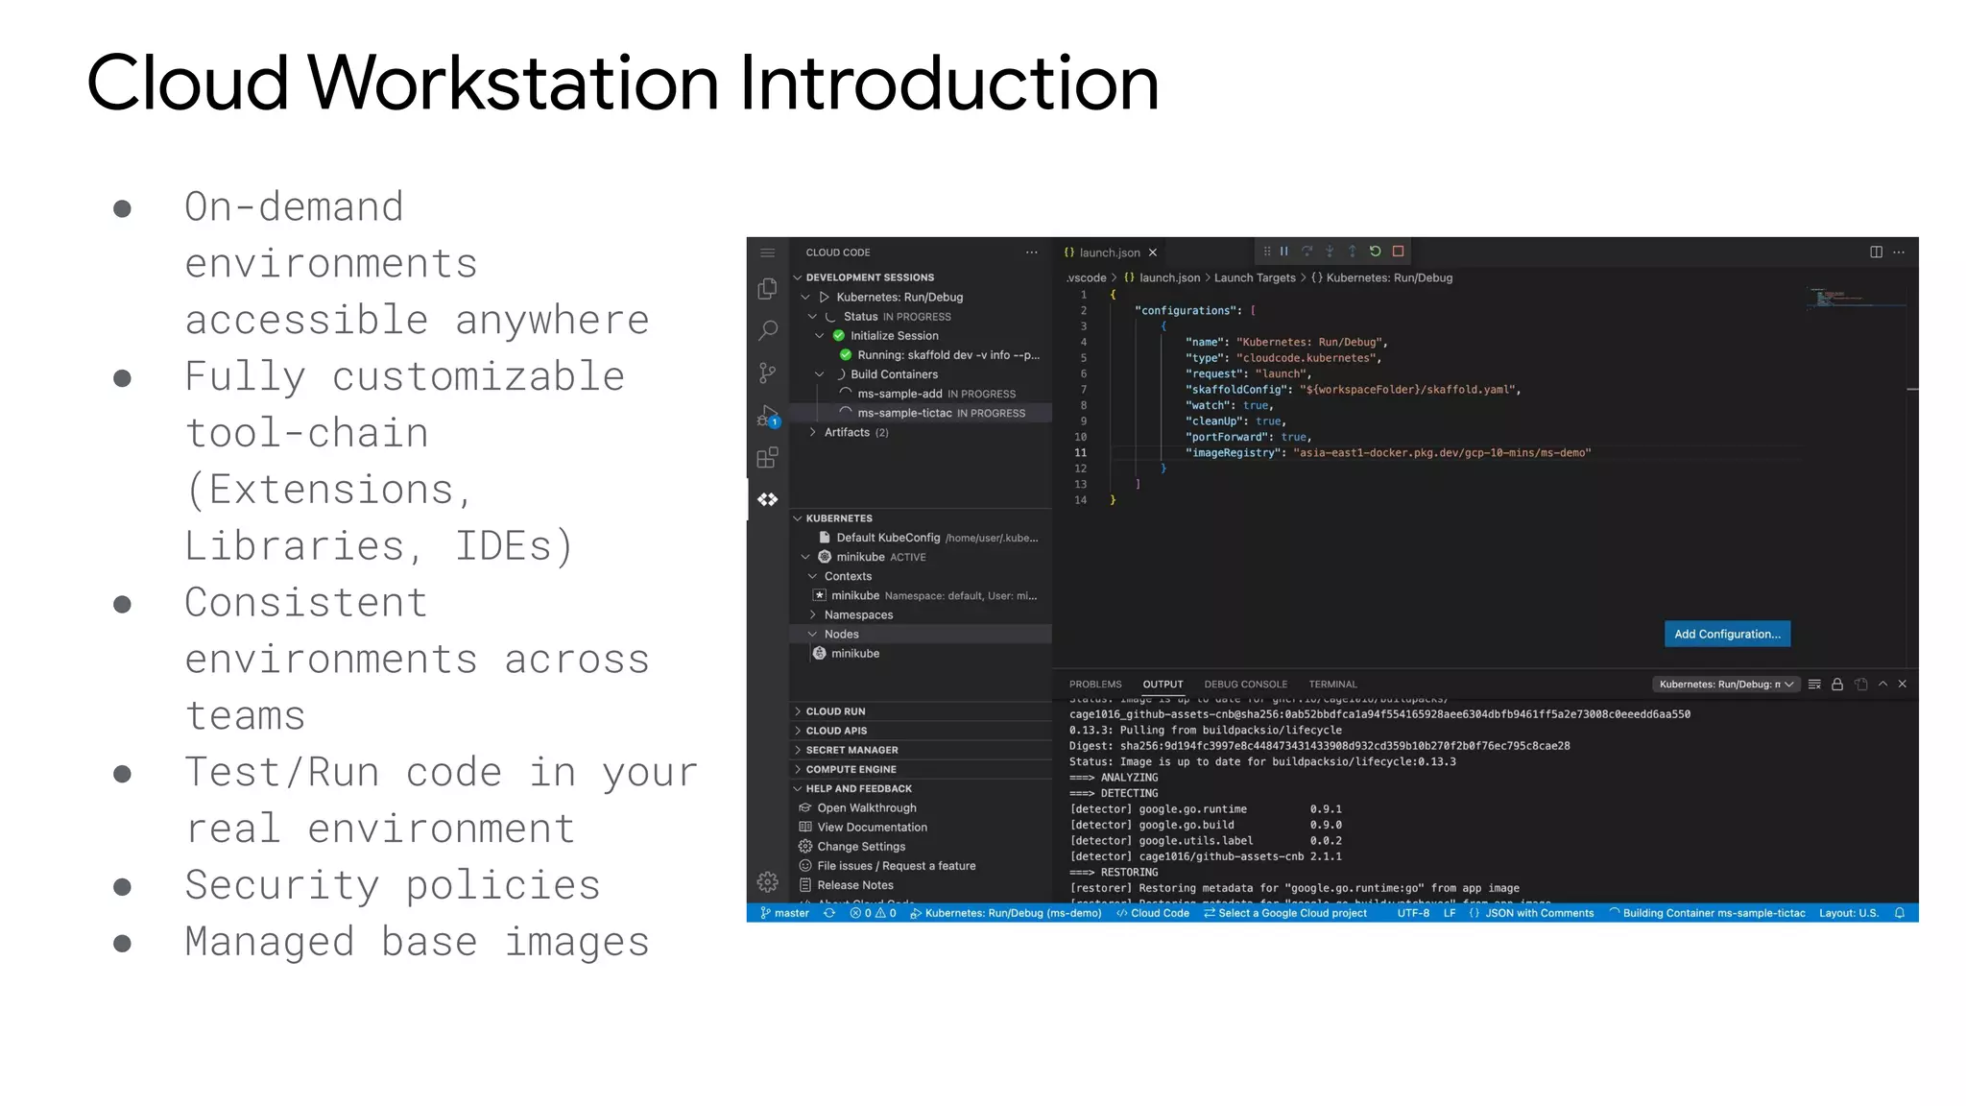The width and height of the screenshot is (1966, 1106).
Task: Close the bottom output panel
Action: [1903, 684]
